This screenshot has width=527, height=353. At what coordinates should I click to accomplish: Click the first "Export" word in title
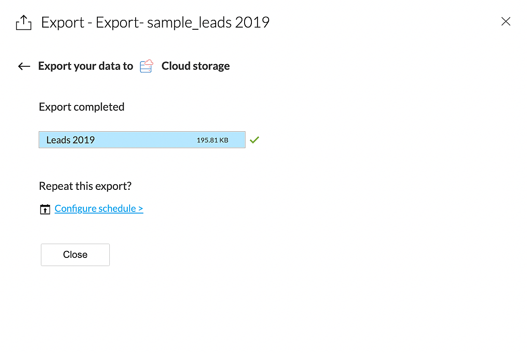(x=62, y=22)
